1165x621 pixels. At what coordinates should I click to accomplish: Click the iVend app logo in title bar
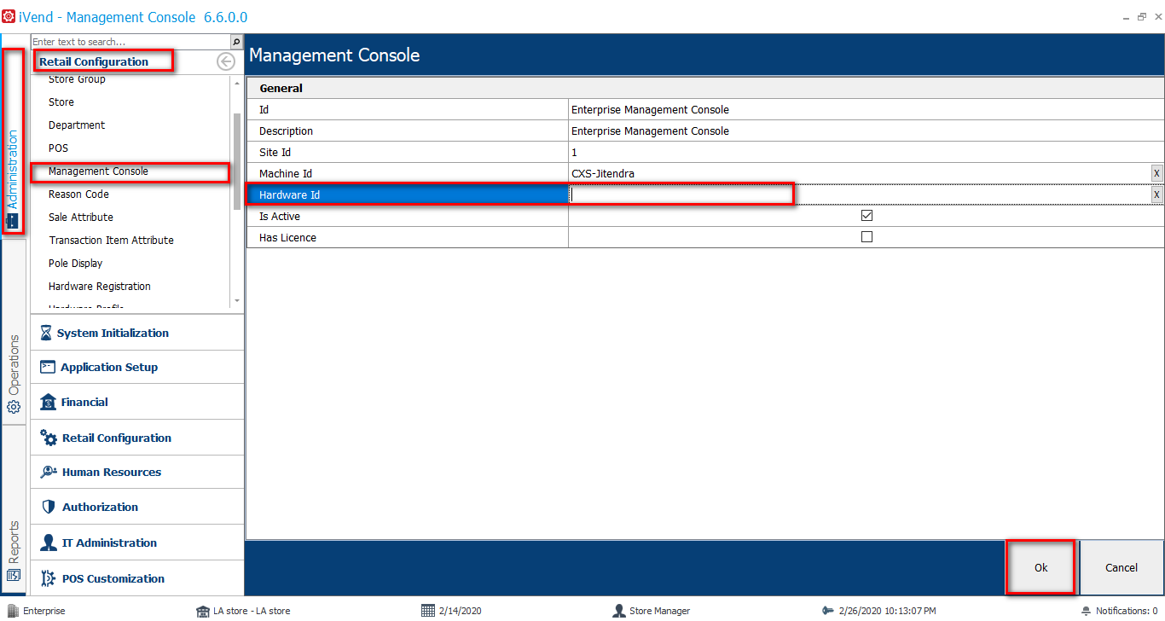click(x=9, y=16)
